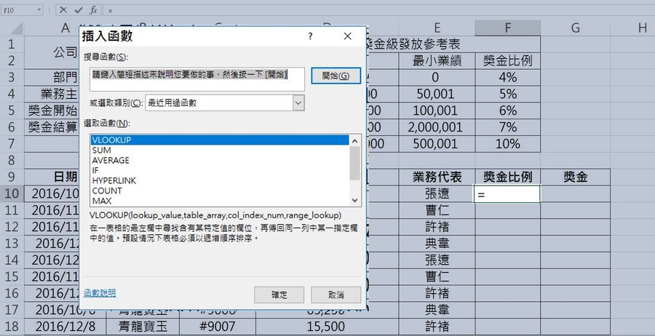This screenshot has height=336, width=655.
Task: Click the formula bar cancel X icon
Action: point(63,10)
